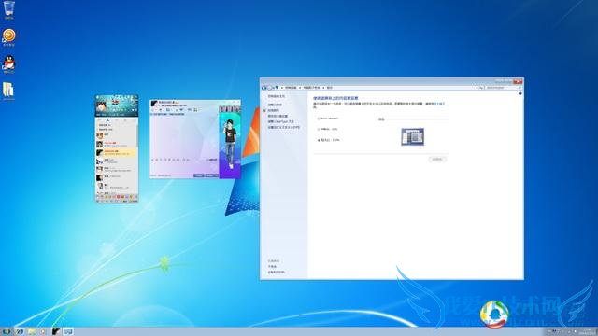Open the yellow folder desktop icon

point(8,91)
